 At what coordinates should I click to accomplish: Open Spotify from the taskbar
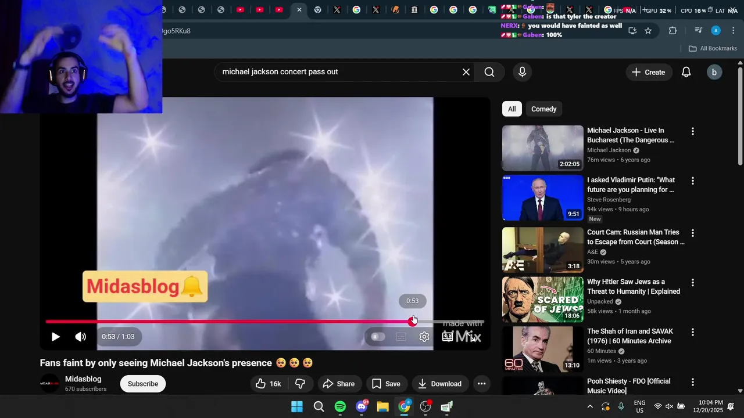pos(340,406)
